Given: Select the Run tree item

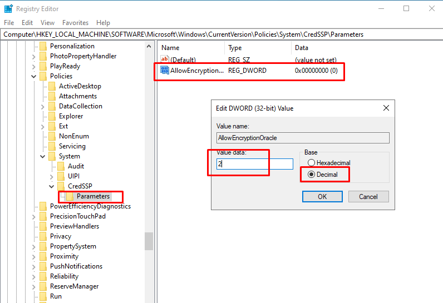Looking at the screenshot, I should tap(56, 296).
